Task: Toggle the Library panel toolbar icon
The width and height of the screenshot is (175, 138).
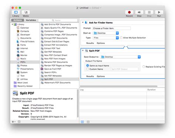Action: pyautogui.click(x=16, y=12)
